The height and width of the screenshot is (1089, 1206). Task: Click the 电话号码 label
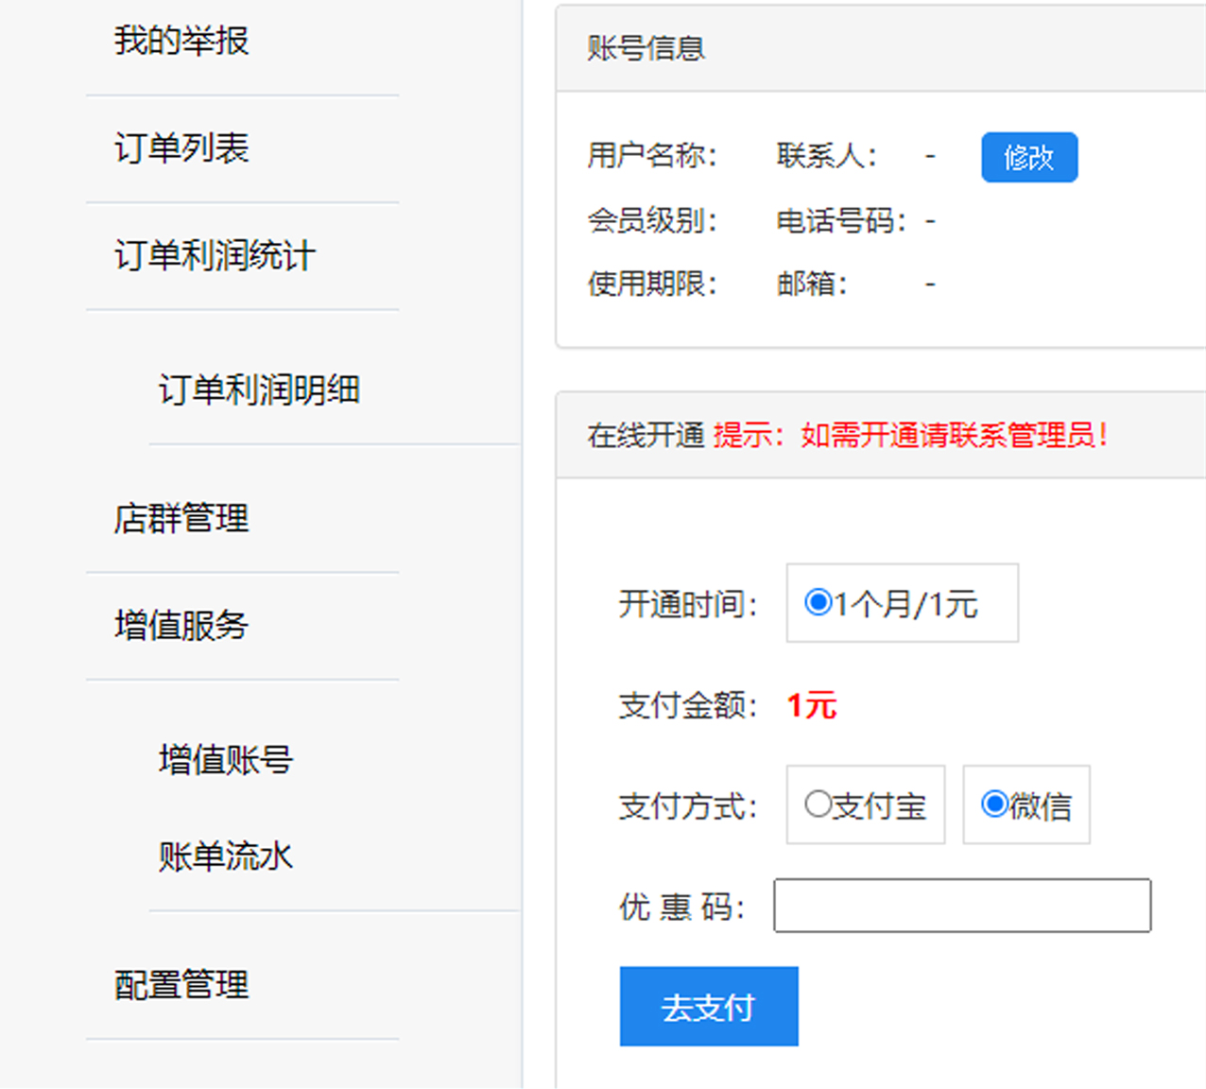(841, 220)
